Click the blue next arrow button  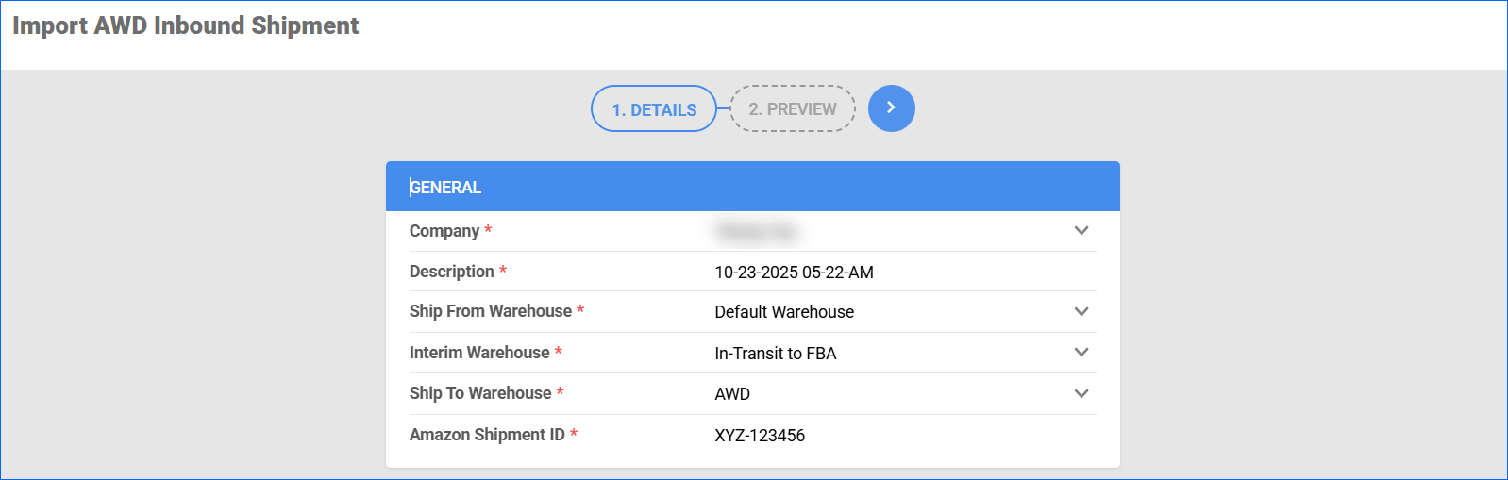pos(891,108)
